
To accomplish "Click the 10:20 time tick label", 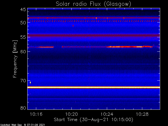I will [71, 114].
